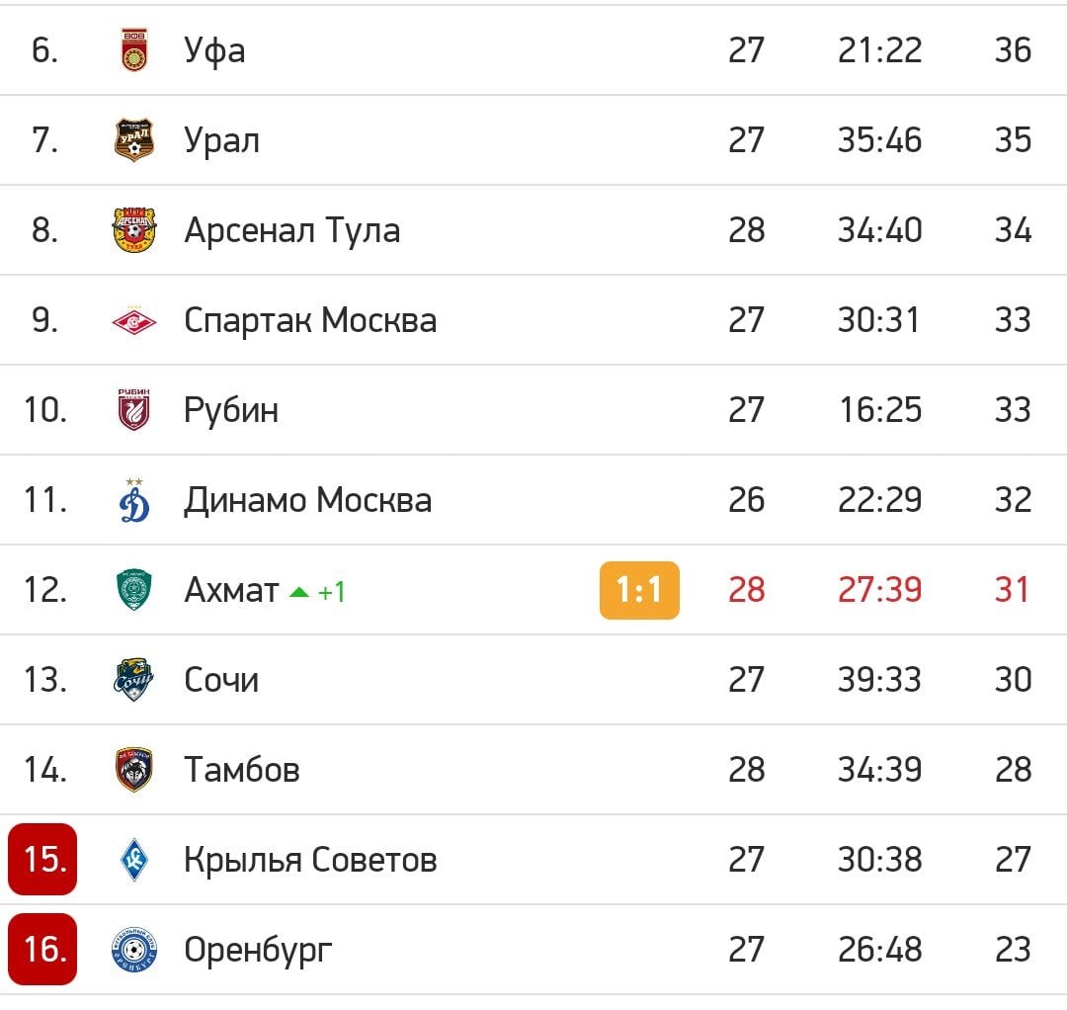Viewport: 1067px width, 1010px height.
Task: Tap the Spartak Moscow diamond logo
Action: 134,320
